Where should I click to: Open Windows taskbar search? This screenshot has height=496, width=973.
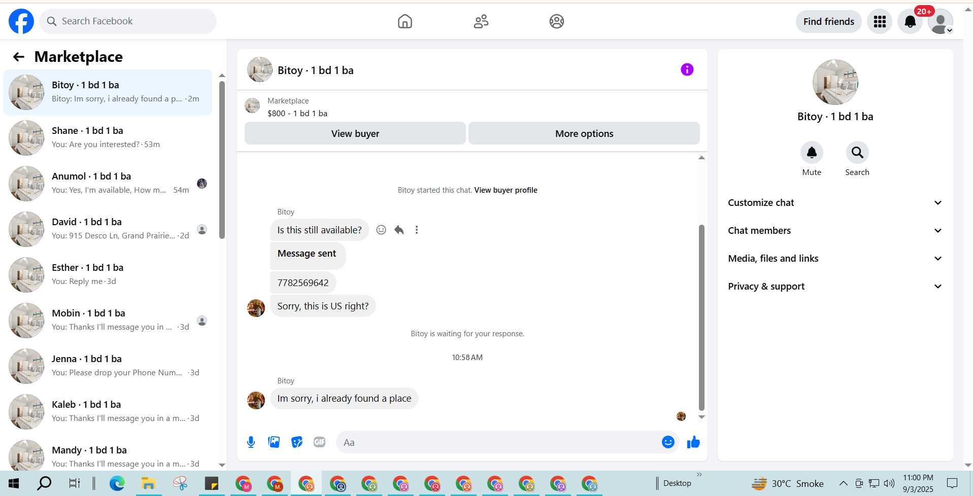pyautogui.click(x=44, y=483)
